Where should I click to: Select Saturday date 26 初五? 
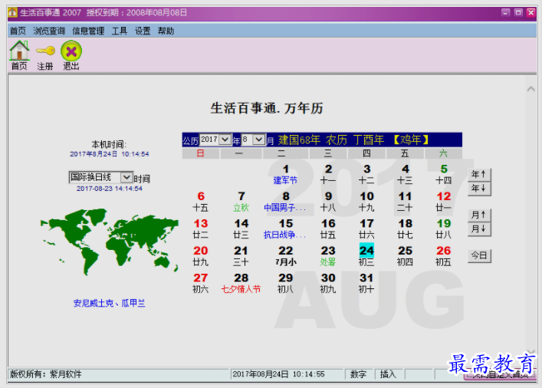[x=443, y=256]
